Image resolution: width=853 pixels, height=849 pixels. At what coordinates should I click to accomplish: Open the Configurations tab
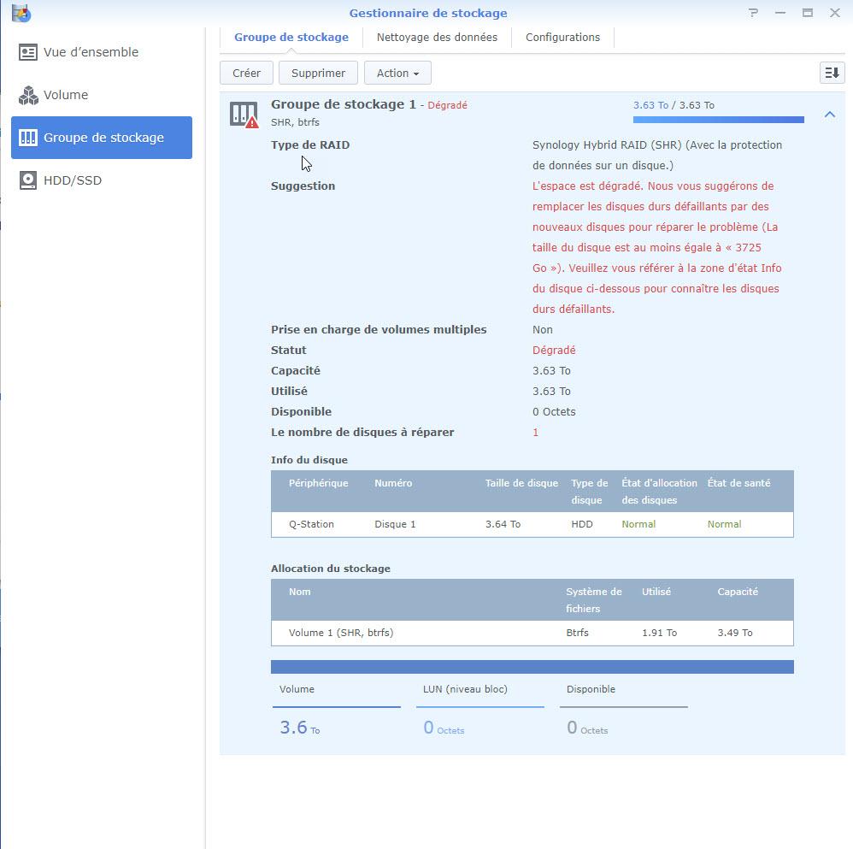pos(562,37)
